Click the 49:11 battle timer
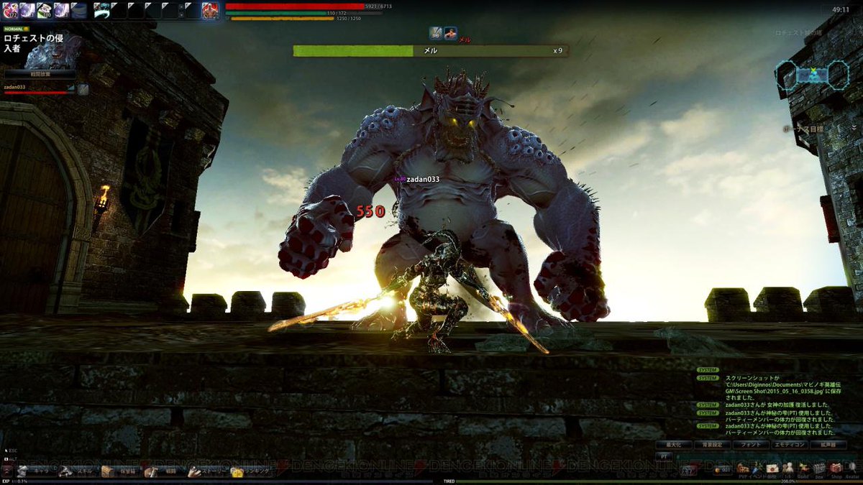The height and width of the screenshot is (485, 863). [x=840, y=10]
